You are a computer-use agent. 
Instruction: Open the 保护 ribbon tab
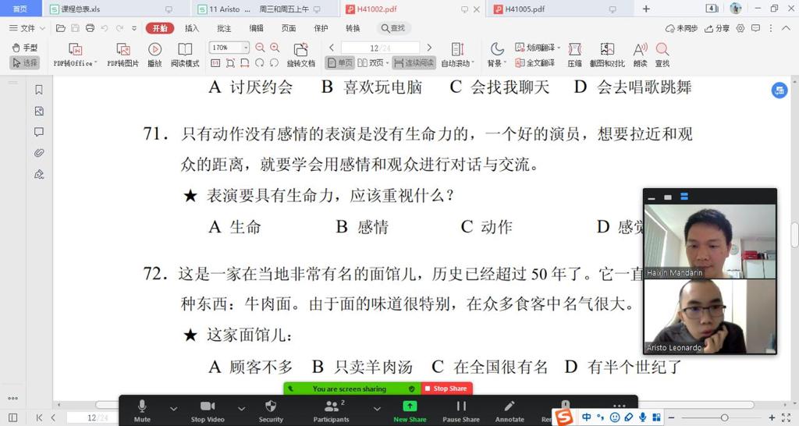coord(321,28)
